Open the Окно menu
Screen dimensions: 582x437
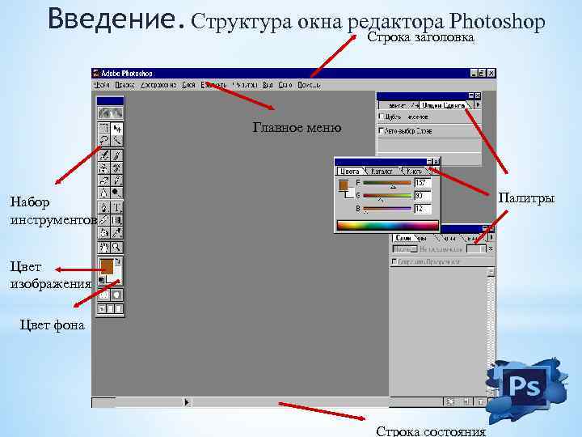coord(285,85)
